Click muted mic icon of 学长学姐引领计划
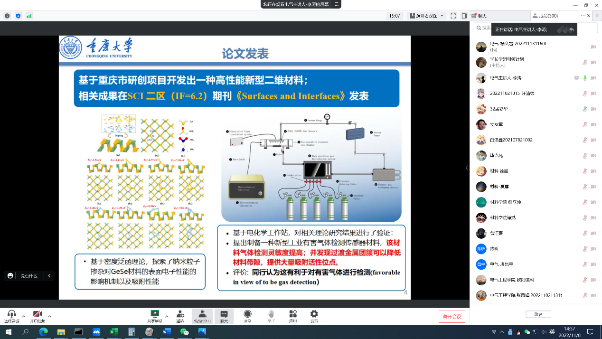 [x=585, y=62]
